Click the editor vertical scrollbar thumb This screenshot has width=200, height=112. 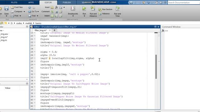point(156,67)
